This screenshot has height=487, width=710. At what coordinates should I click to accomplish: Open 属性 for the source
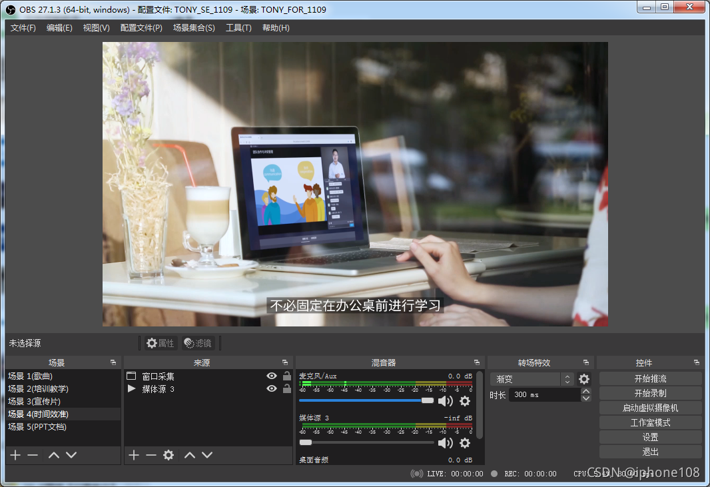coord(161,343)
